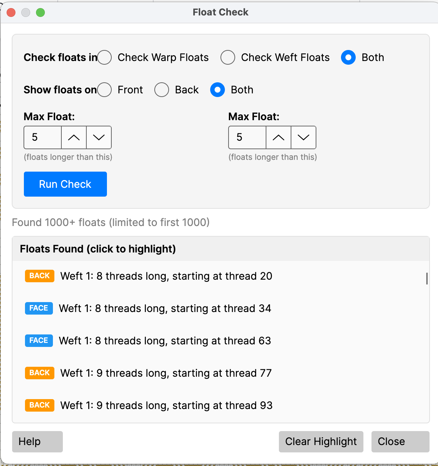Screen dimensions: 438x466
Task: Decrease right Max Float value
Action: 304,137
